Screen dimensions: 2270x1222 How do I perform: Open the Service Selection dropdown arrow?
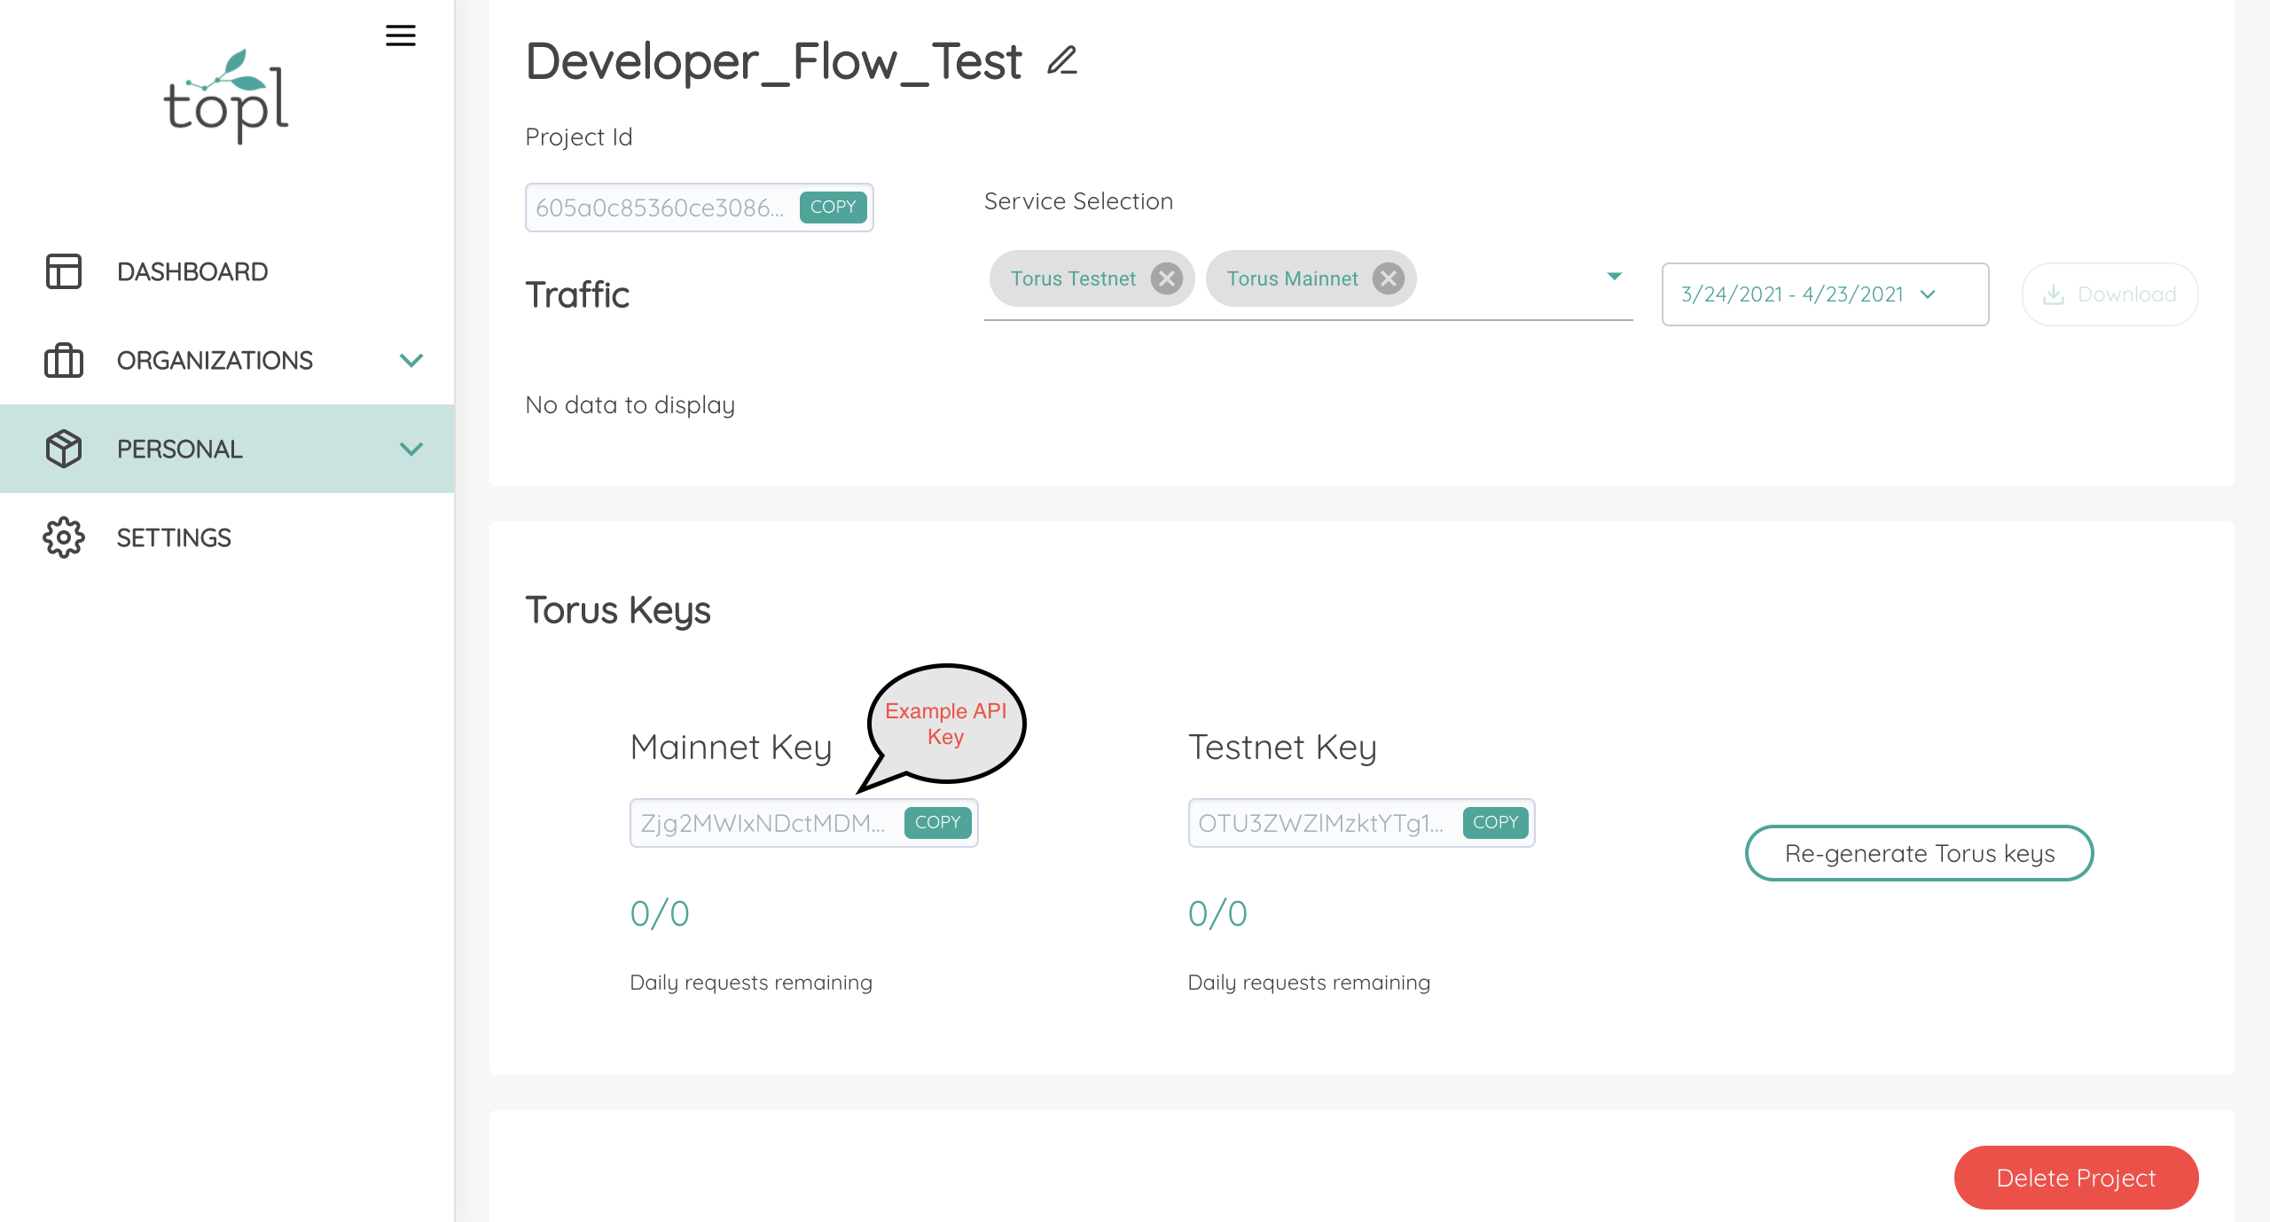(x=1614, y=277)
